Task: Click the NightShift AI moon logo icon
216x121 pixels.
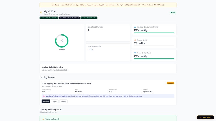Action: [41, 13]
